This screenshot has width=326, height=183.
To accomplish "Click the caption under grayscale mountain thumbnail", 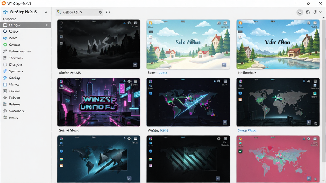I will [x=69, y=73].
